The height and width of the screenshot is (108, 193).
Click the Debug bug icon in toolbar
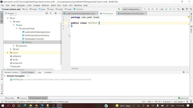click(149, 9)
